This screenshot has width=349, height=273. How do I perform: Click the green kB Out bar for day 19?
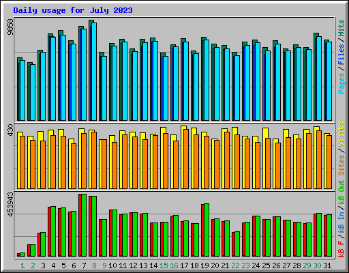pos(207,230)
